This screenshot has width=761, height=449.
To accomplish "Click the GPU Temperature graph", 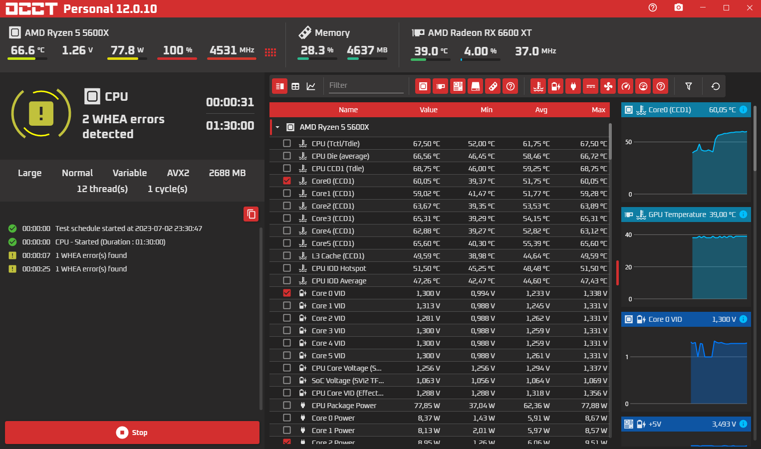I will [x=686, y=264].
